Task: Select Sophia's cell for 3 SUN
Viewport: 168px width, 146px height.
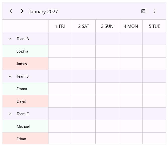Action: (107, 51)
